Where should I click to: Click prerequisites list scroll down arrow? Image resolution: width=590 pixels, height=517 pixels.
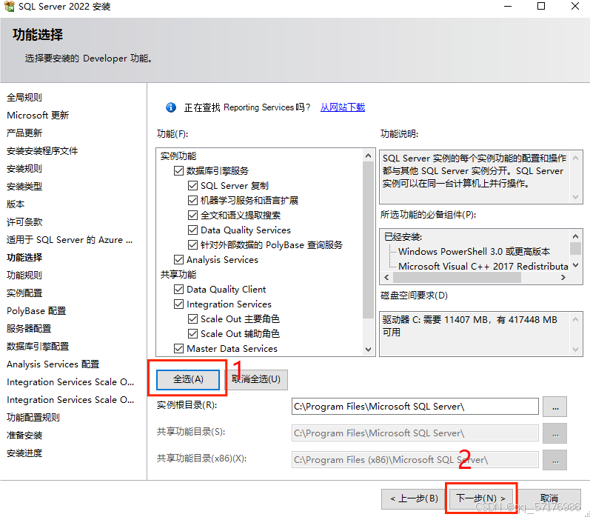575,265
